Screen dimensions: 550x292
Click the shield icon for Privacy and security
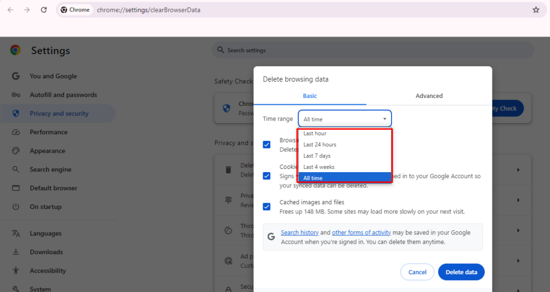[x=16, y=113]
